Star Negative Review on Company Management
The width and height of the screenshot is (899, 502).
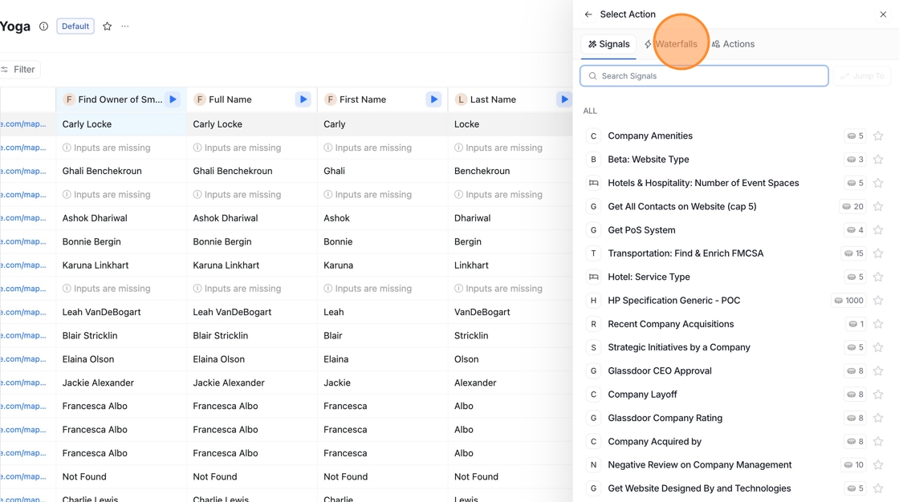tap(878, 465)
